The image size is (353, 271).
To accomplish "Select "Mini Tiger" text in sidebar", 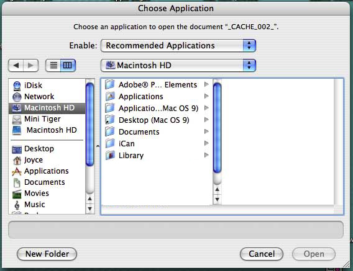I will pyautogui.click(x=42, y=119).
